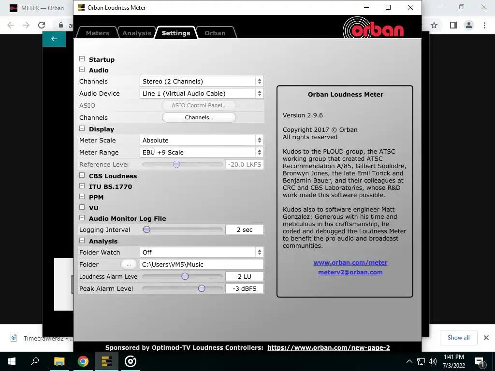The image size is (495, 371).
Task: Show hidden system tray icons
Action: tap(409, 361)
